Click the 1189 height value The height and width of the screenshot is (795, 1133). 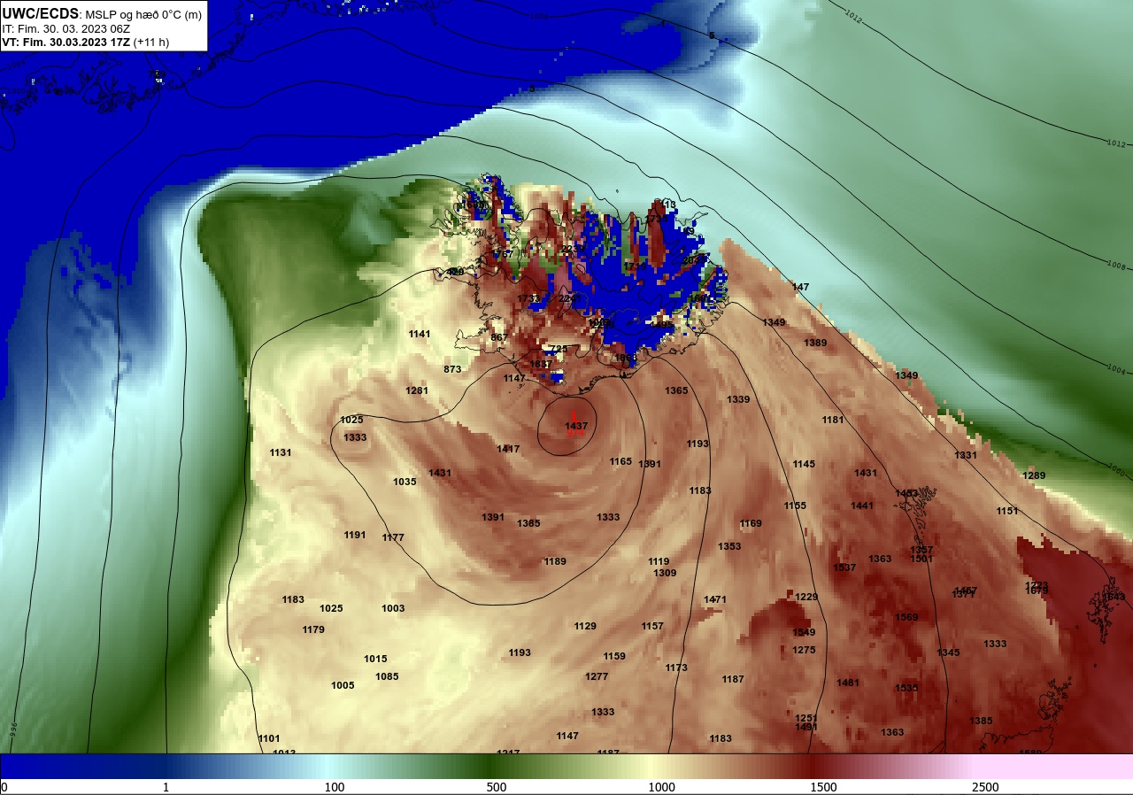pos(555,561)
